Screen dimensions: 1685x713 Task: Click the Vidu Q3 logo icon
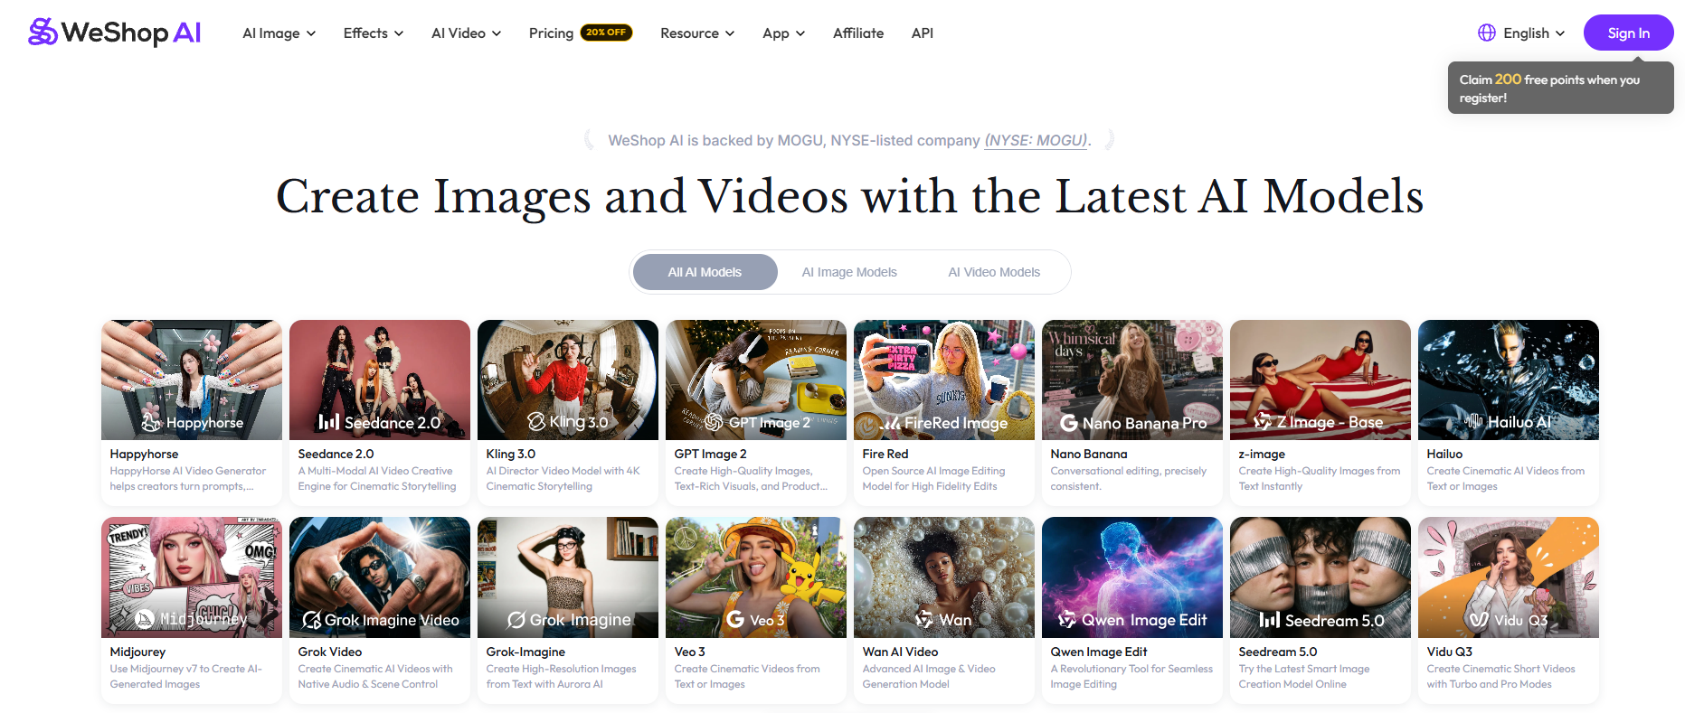point(1479,620)
